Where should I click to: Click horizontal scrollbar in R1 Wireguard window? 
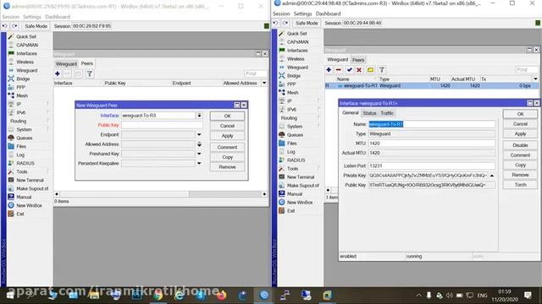[160, 194]
